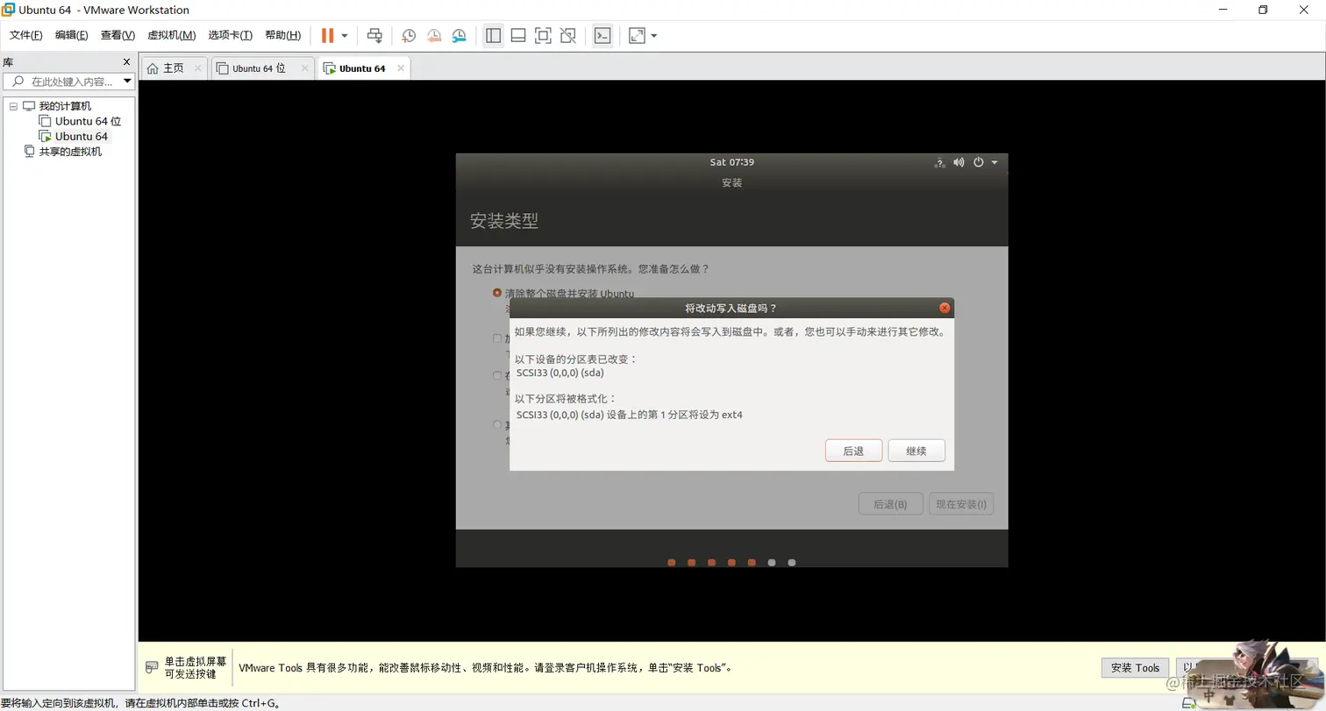The width and height of the screenshot is (1326, 711).
Task: Select running Ubuntu 64 in library tree
Action: click(x=81, y=136)
